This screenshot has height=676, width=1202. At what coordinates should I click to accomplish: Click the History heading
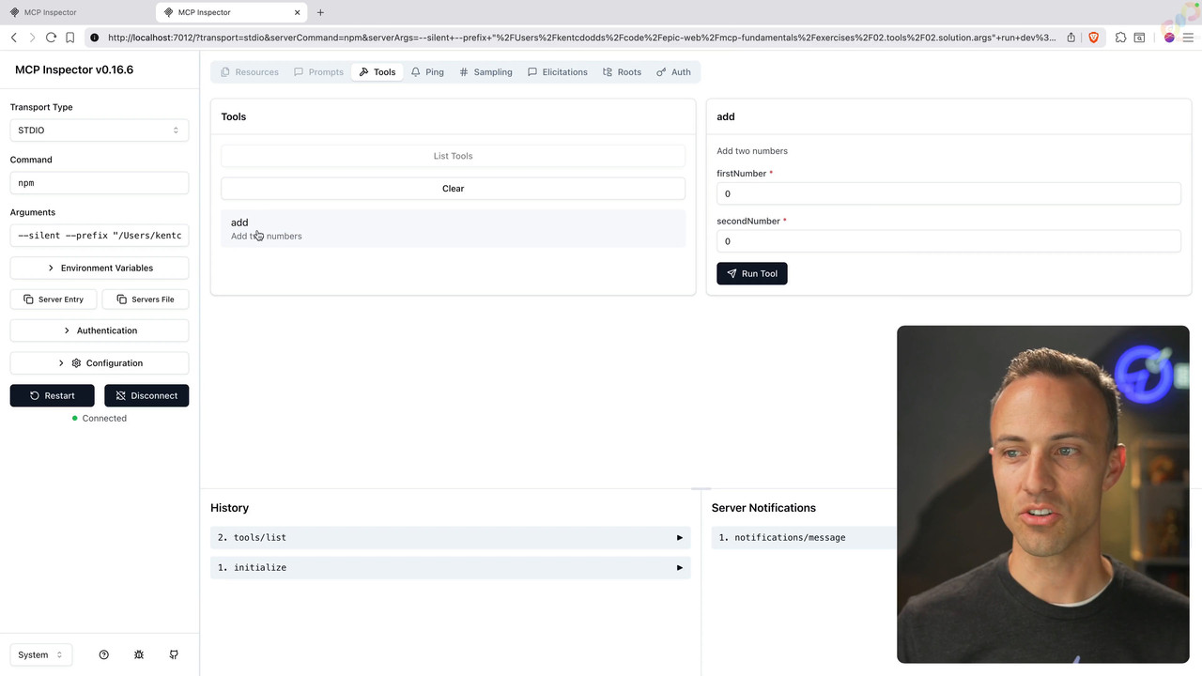point(229,508)
